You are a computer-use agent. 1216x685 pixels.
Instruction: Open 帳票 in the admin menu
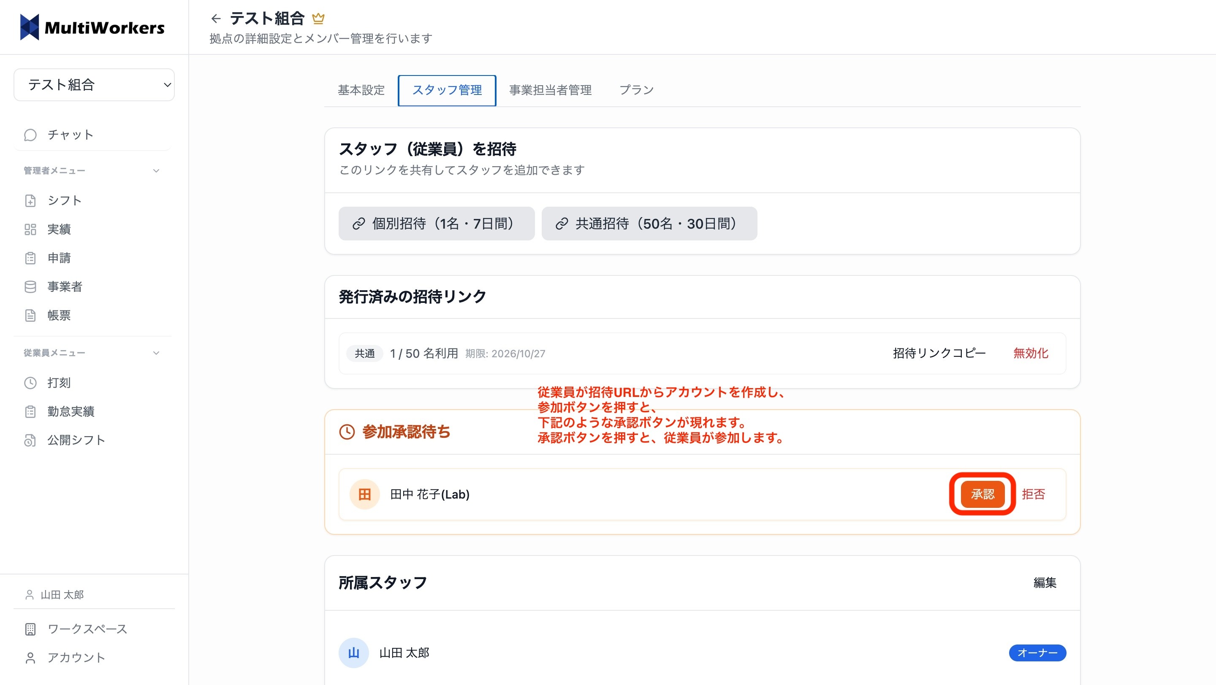point(92,316)
